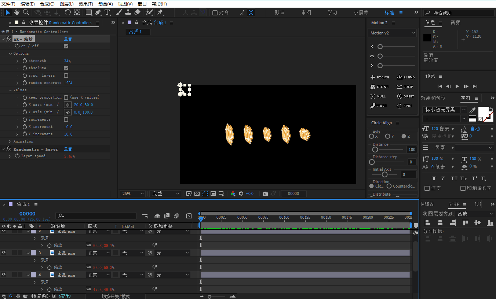This screenshot has width=496, height=299.
Task: Click the CLONE button in Motion 2
Action: tap(379, 87)
